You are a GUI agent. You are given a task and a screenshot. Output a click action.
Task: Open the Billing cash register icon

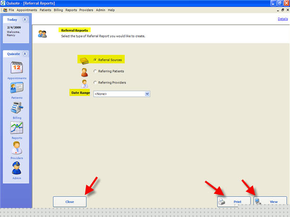17,108
